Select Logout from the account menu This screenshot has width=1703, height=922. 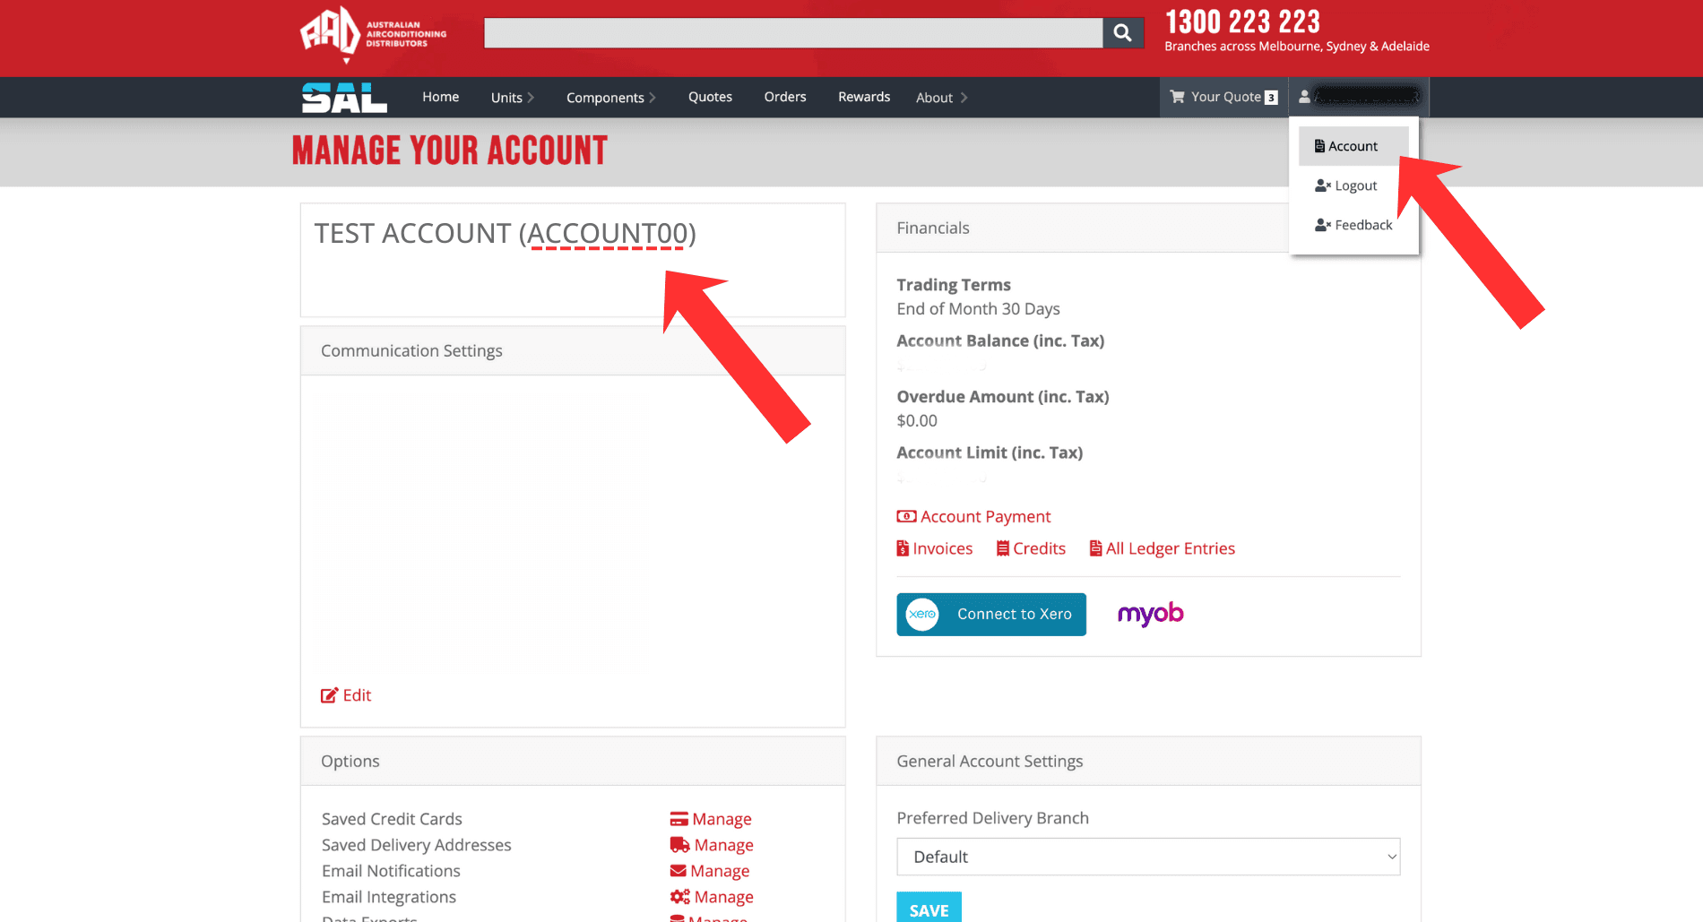pos(1345,185)
